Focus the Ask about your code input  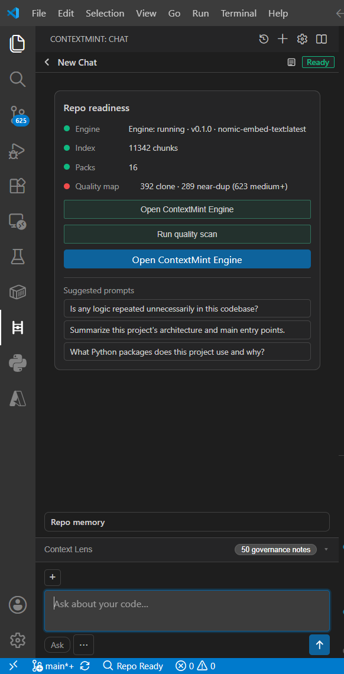187,610
